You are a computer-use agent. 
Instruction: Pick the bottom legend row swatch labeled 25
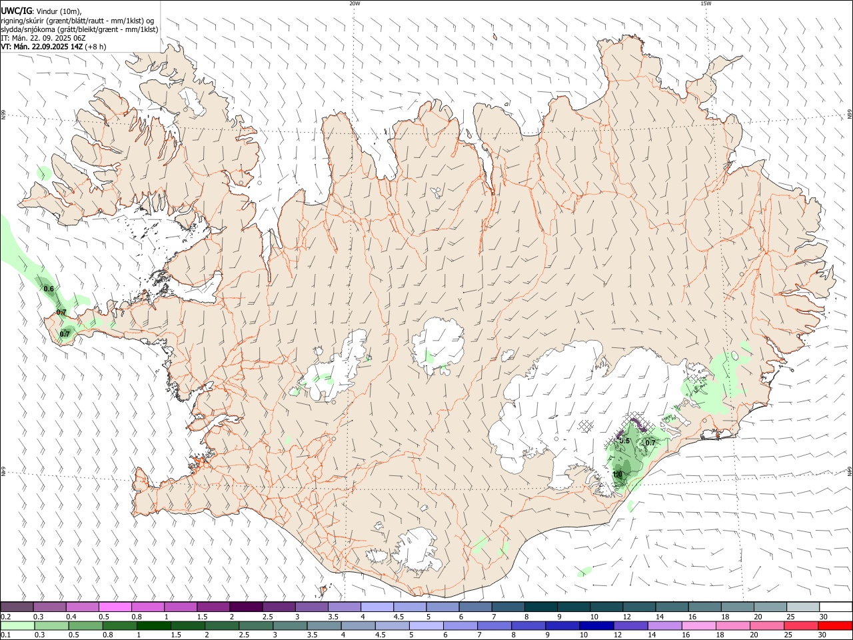pyautogui.click(x=802, y=625)
